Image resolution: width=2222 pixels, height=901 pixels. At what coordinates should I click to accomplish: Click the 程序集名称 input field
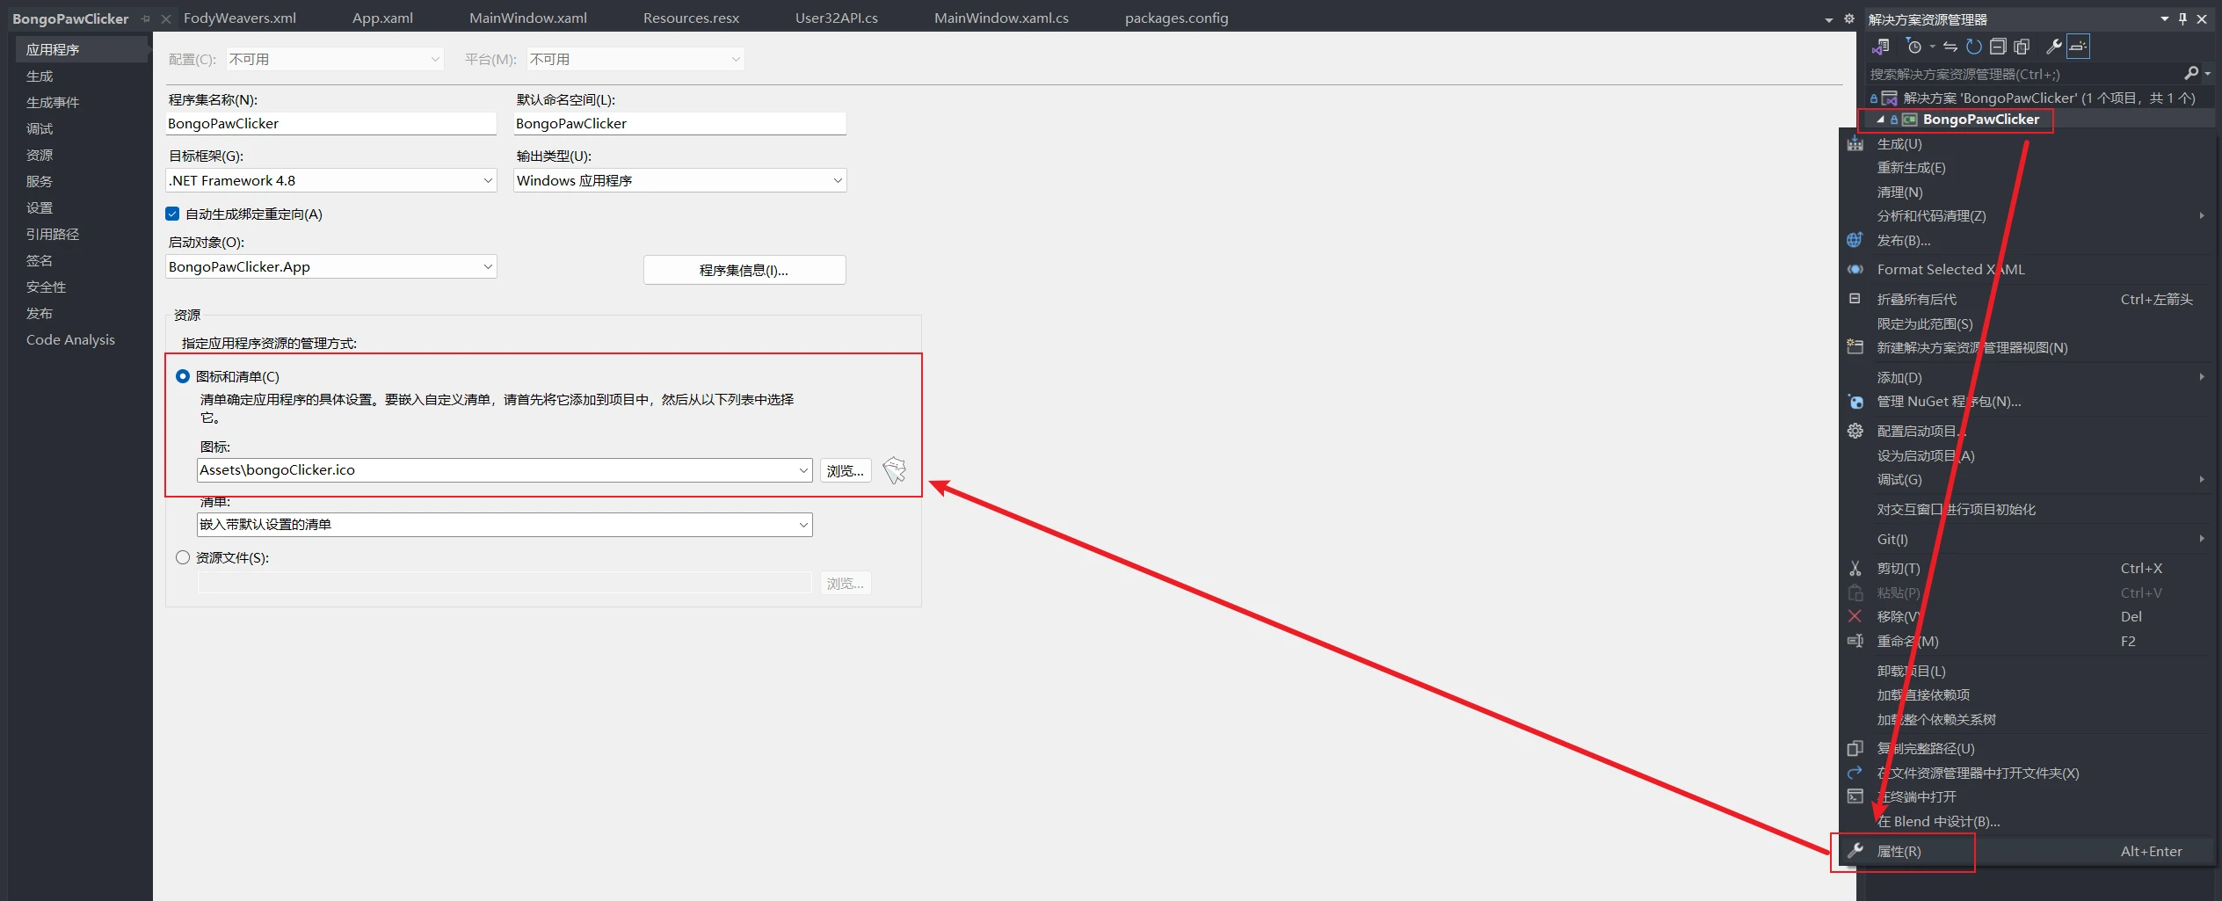(x=331, y=124)
